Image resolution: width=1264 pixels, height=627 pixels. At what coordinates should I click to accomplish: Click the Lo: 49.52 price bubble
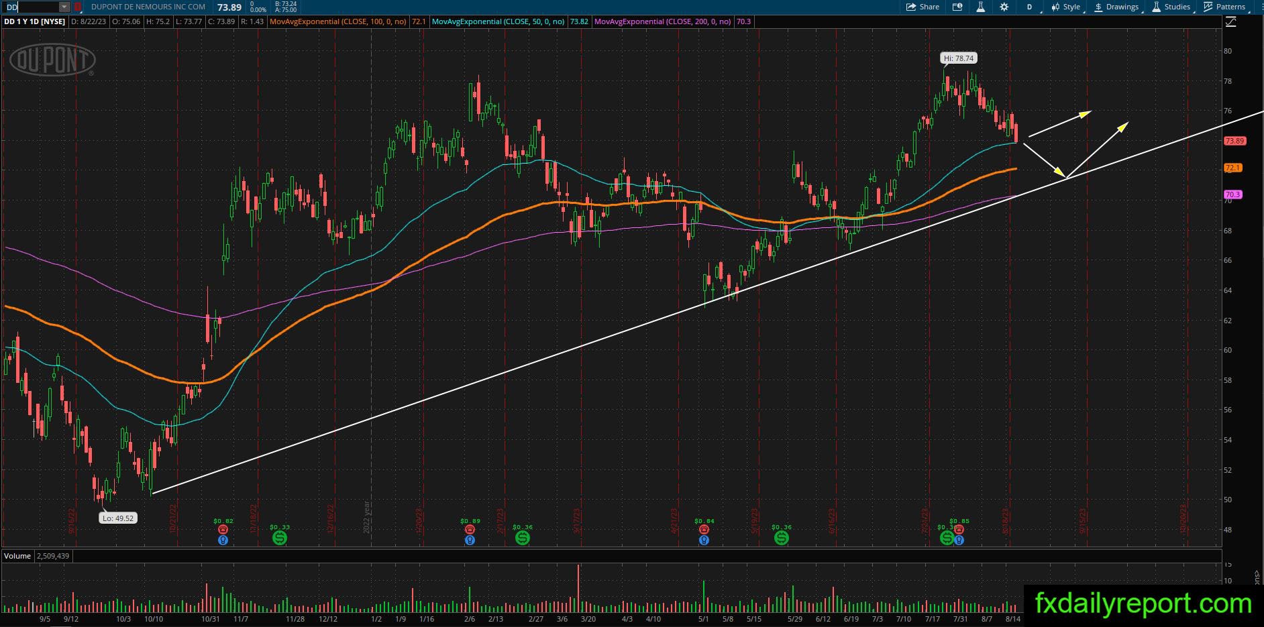pos(117,518)
